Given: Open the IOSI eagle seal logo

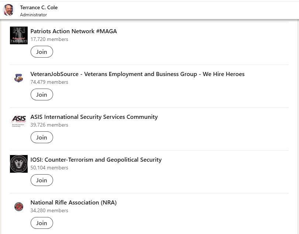Looking at the screenshot, I should pyautogui.click(x=19, y=164).
